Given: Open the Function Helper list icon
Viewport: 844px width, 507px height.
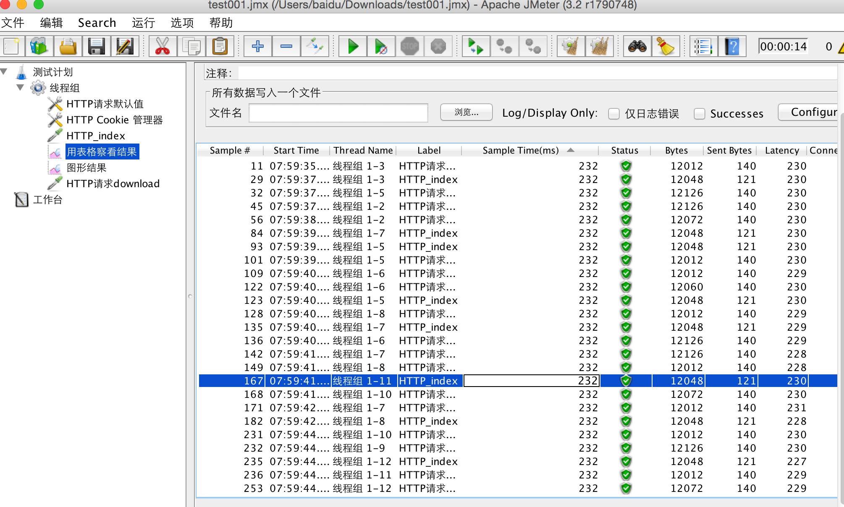Looking at the screenshot, I should (x=703, y=46).
